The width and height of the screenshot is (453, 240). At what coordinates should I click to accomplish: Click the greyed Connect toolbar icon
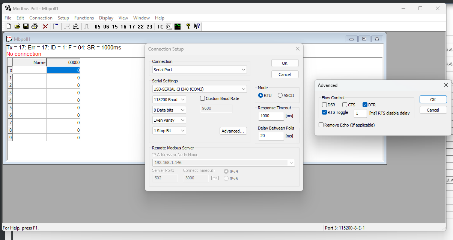[67, 27]
